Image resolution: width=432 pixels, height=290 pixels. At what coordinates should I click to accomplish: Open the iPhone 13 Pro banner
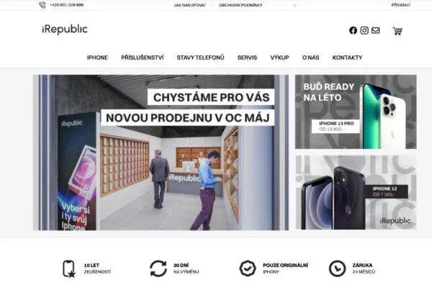[x=356, y=112]
